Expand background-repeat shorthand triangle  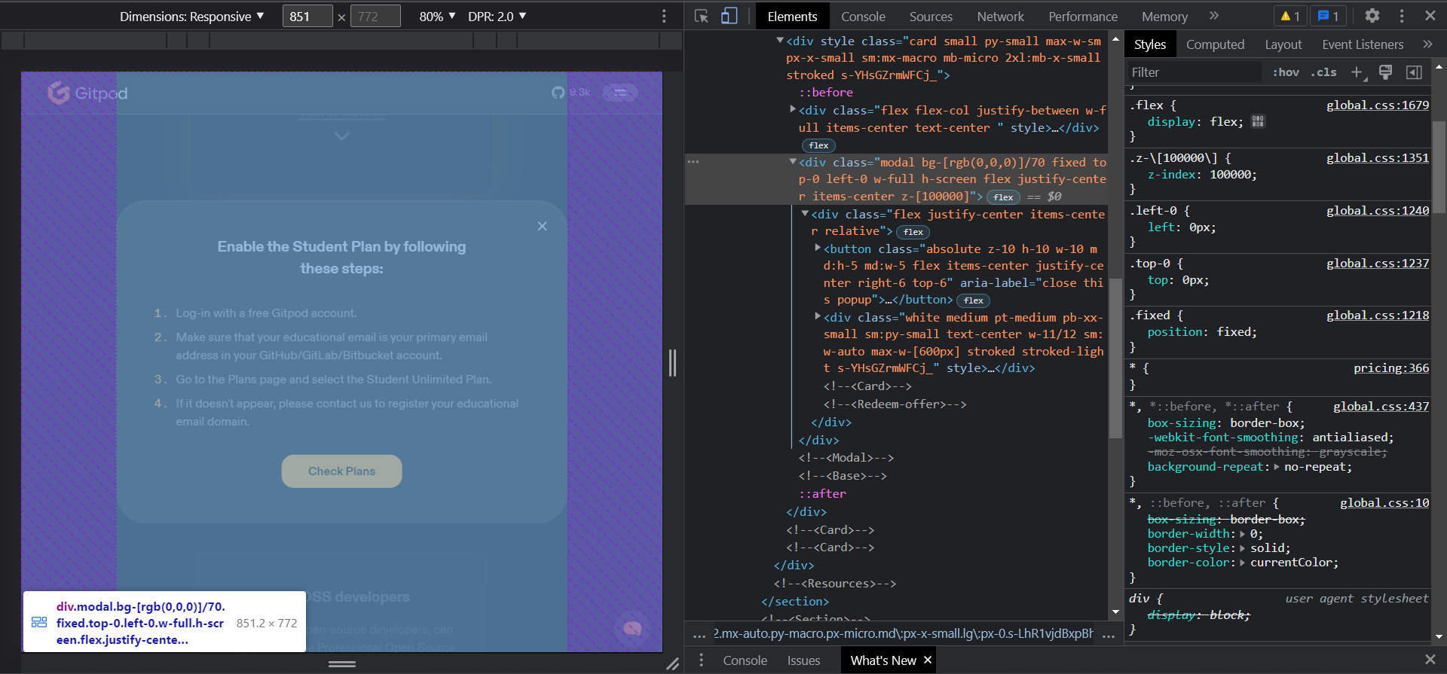(x=1277, y=467)
